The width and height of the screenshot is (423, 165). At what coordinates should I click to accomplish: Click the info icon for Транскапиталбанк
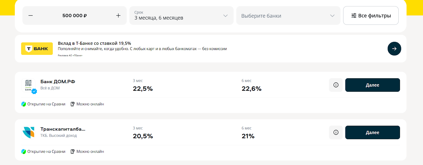coord(336,132)
